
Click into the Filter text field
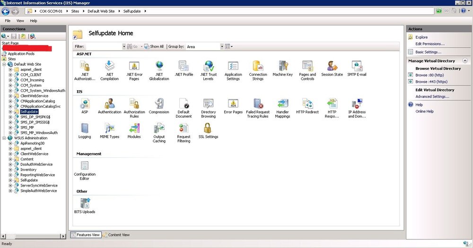click(x=104, y=46)
